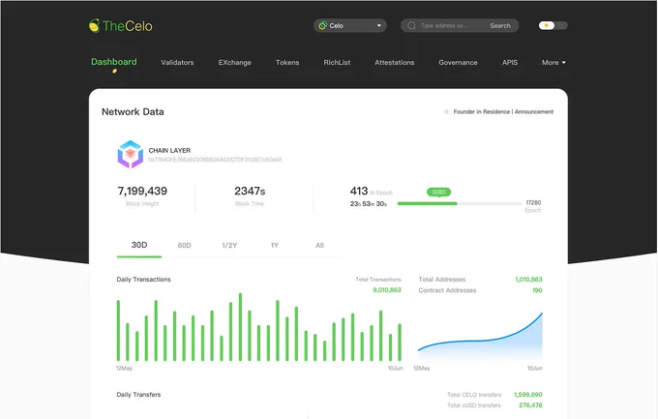Image resolution: width=658 pixels, height=419 pixels.
Task: Go to the Attestations page
Action: [x=394, y=62]
